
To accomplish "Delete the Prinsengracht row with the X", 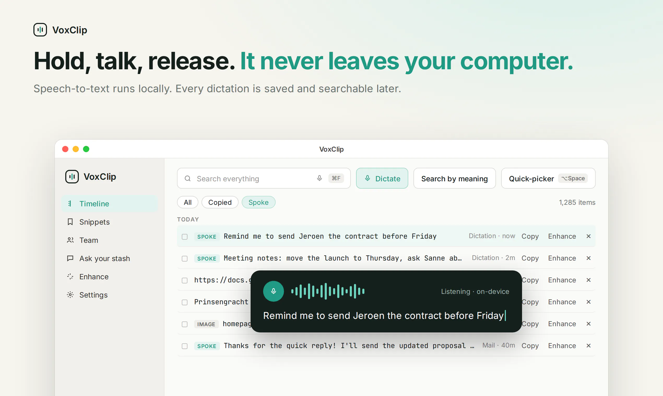I will point(588,302).
